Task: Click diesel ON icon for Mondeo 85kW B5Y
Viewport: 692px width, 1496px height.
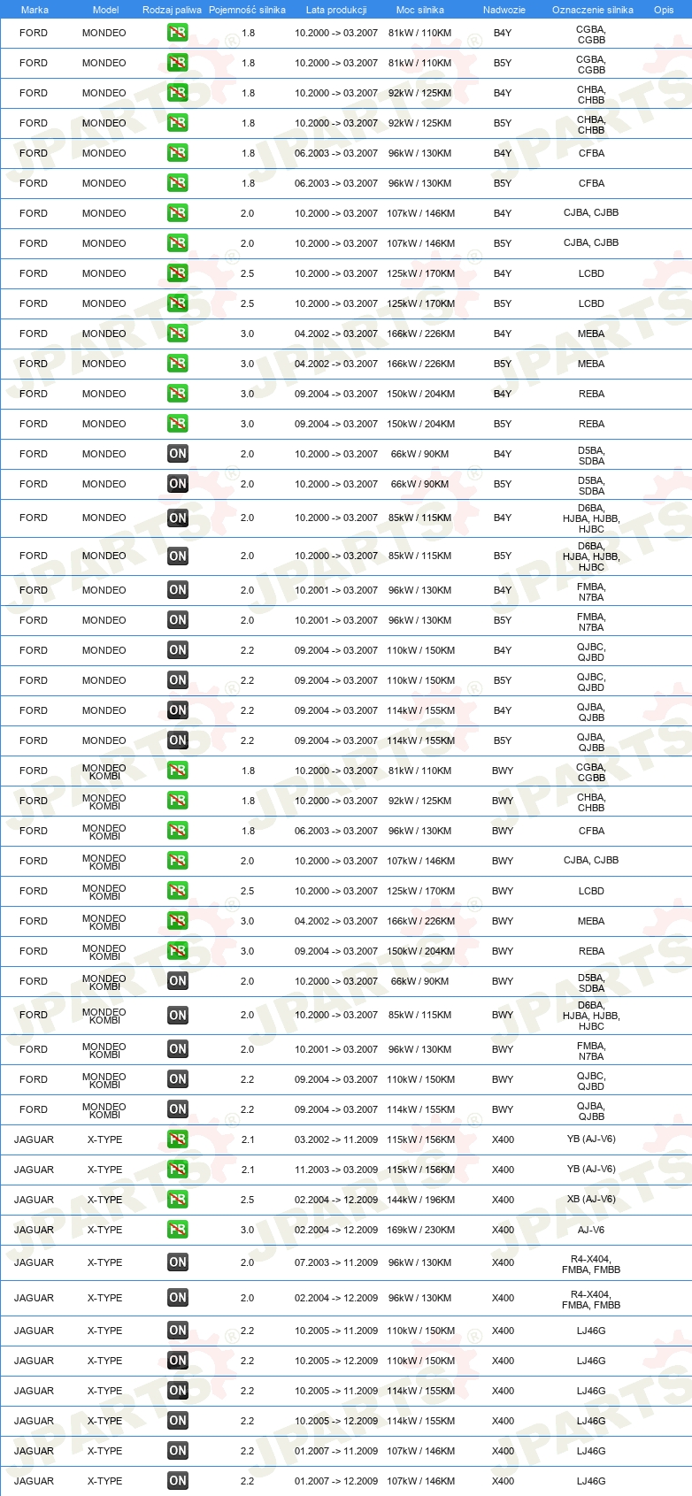Action: pyautogui.click(x=178, y=556)
